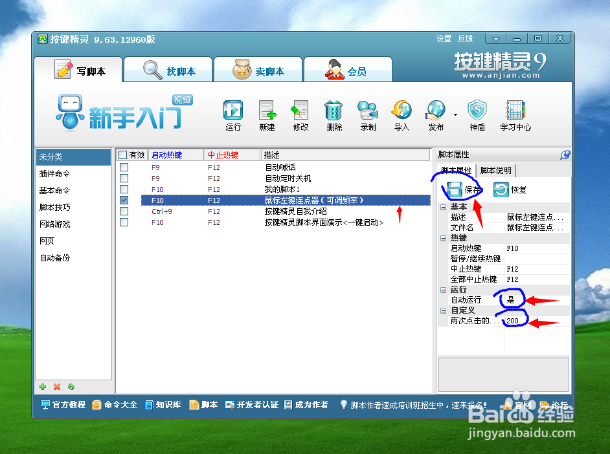Open the 命令大全 link
The image size is (610, 454).
coord(115,405)
